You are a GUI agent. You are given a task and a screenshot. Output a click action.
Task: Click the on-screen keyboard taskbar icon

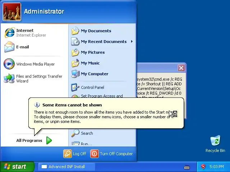(x=187, y=167)
